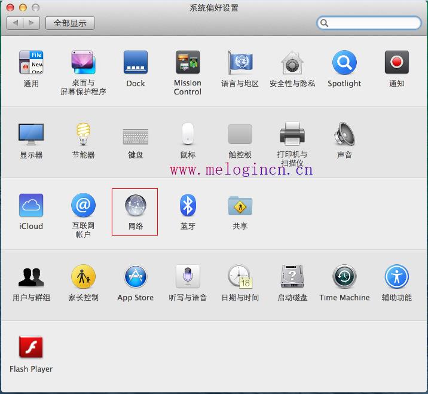Open 蓝牙 (Bluetooth) preferences
The height and width of the screenshot is (394, 428).
(188, 205)
